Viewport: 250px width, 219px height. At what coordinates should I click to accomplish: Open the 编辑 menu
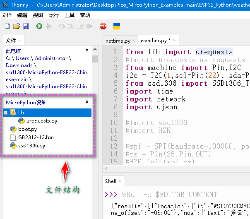tap(22, 15)
